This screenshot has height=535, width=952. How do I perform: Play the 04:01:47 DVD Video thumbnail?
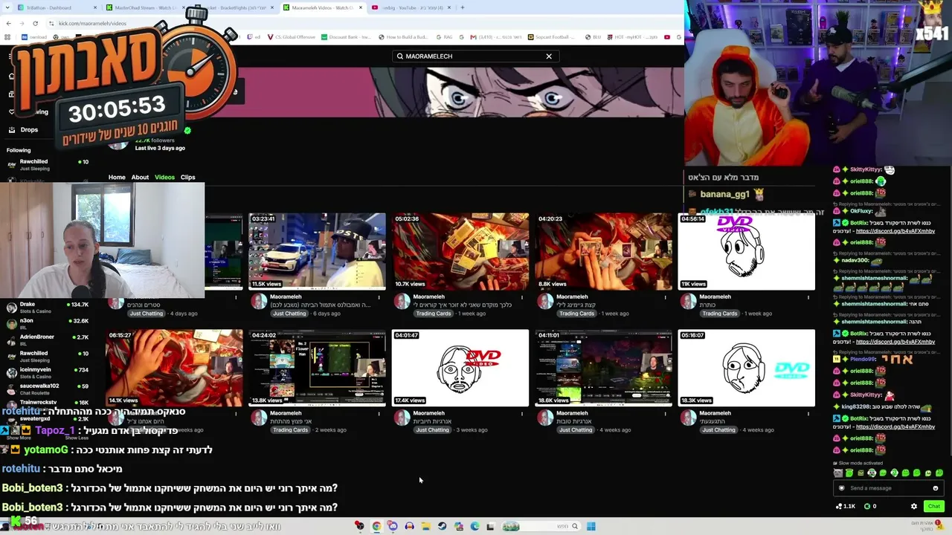(460, 368)
